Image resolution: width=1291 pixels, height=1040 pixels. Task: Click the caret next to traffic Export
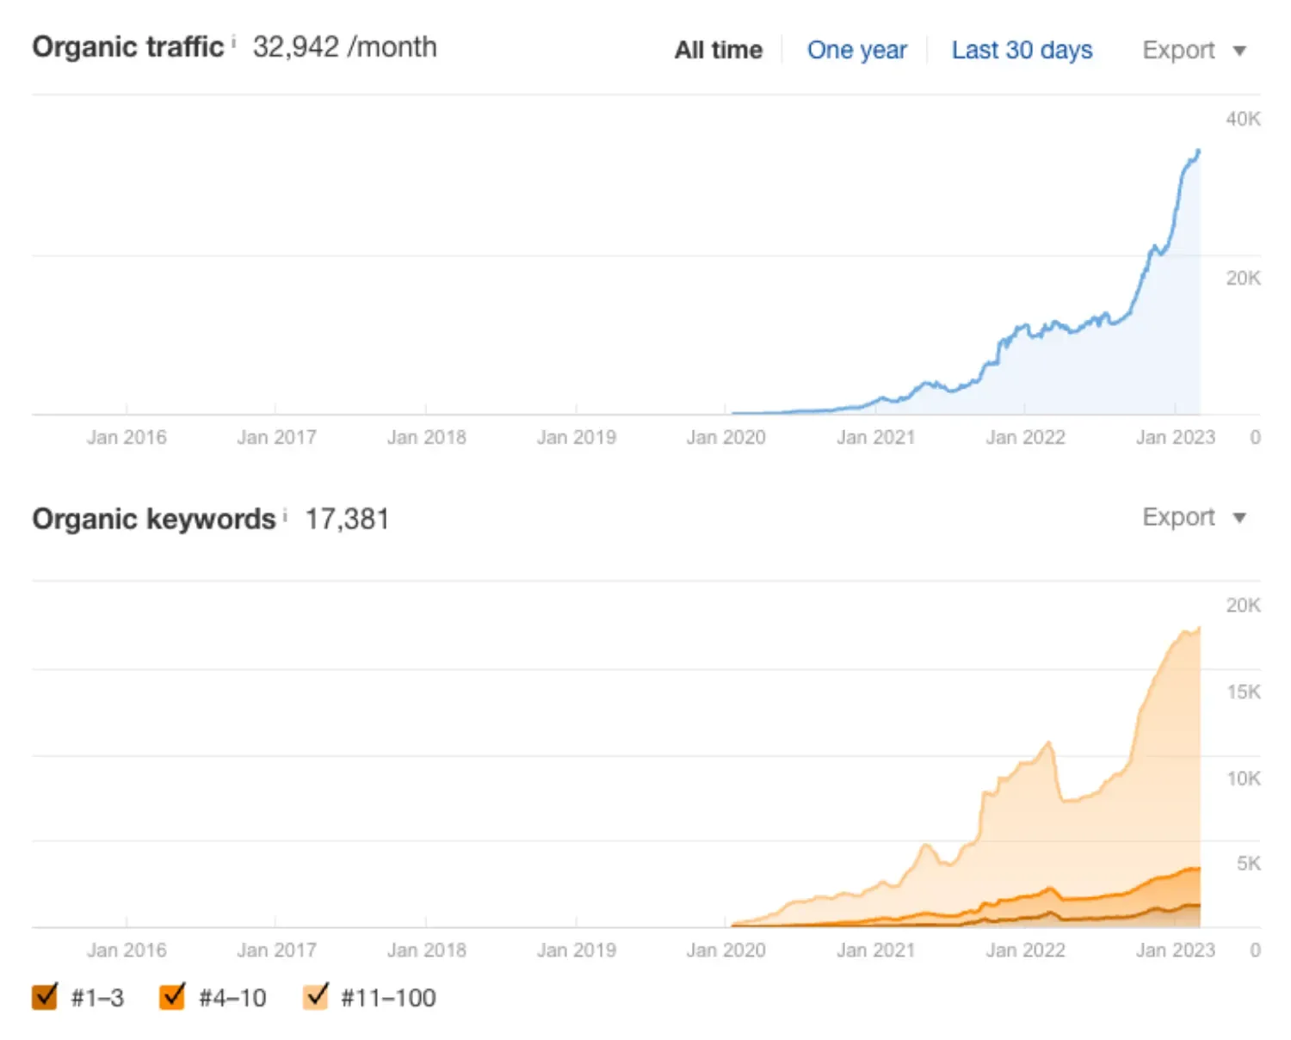click(x=1239, y=50)
